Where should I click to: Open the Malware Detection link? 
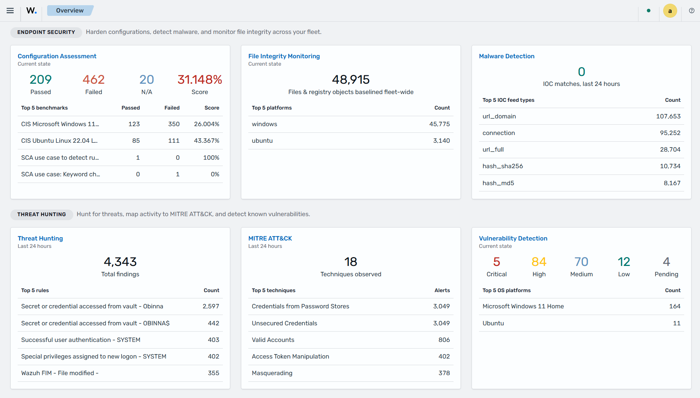tap(506, 56)
